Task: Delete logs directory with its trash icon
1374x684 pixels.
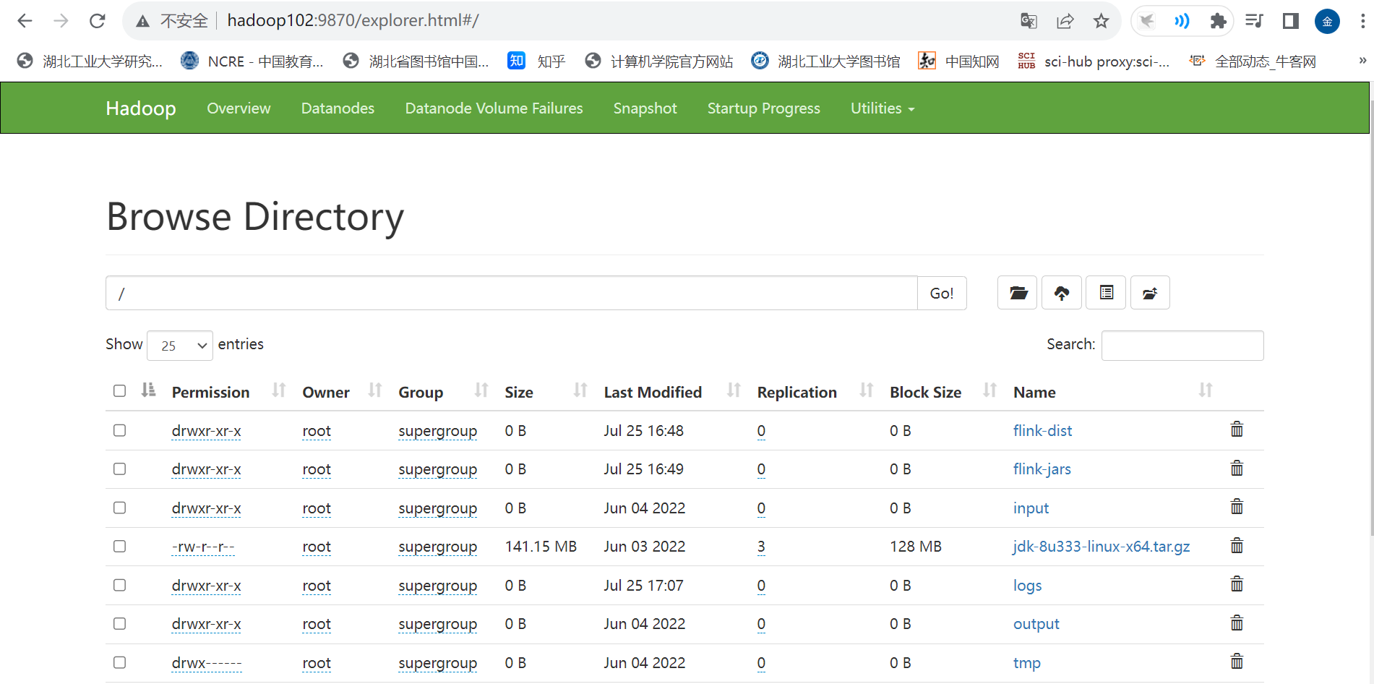Action: [x=1237, y=584]
